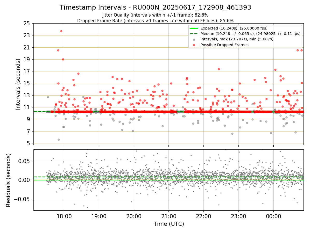Click the 'Intervals (seconds)' y-axis label

point(18,84)
